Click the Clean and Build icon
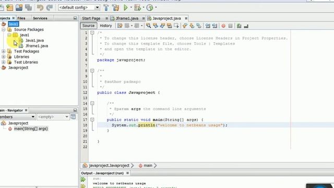This screenshot has height=188, width=334. point(116,8)
